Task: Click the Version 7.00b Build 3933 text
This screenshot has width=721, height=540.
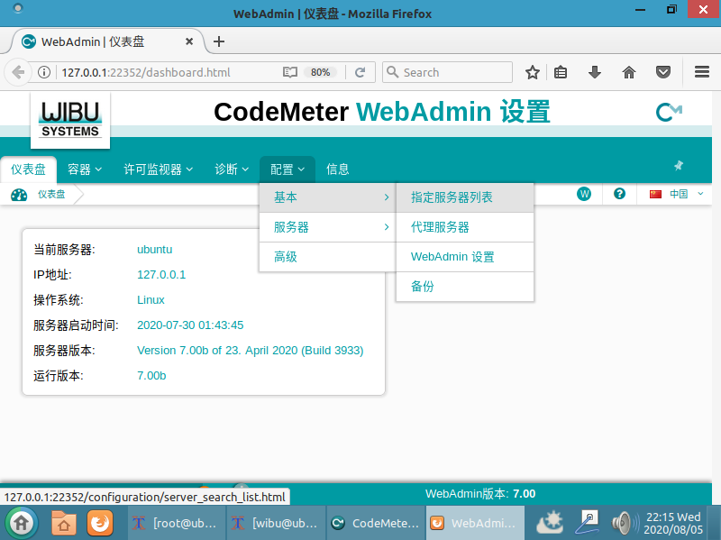Action: [251, 351]
